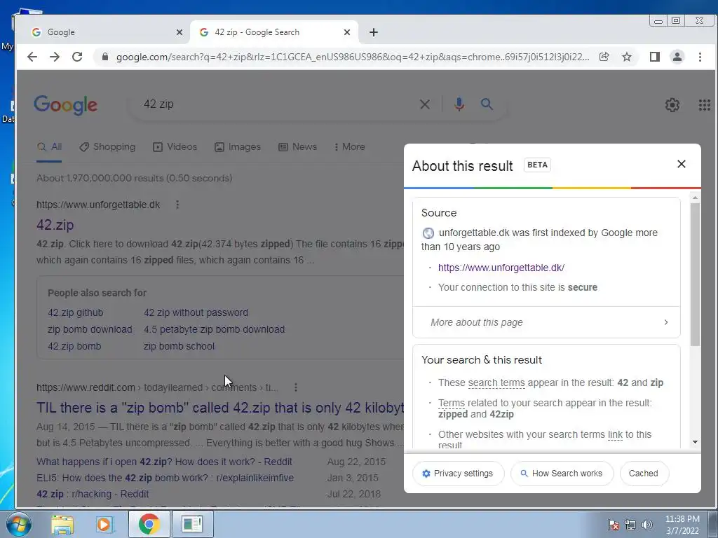Open Chrome profile avatar

point(677,57)
